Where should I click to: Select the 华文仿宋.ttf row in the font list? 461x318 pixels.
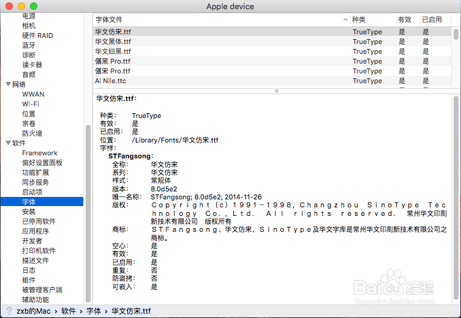(x=272, y=32)
